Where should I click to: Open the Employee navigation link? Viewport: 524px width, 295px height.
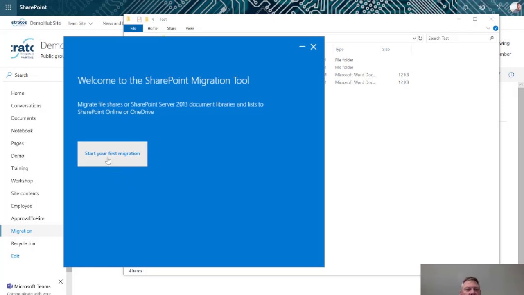22,206
